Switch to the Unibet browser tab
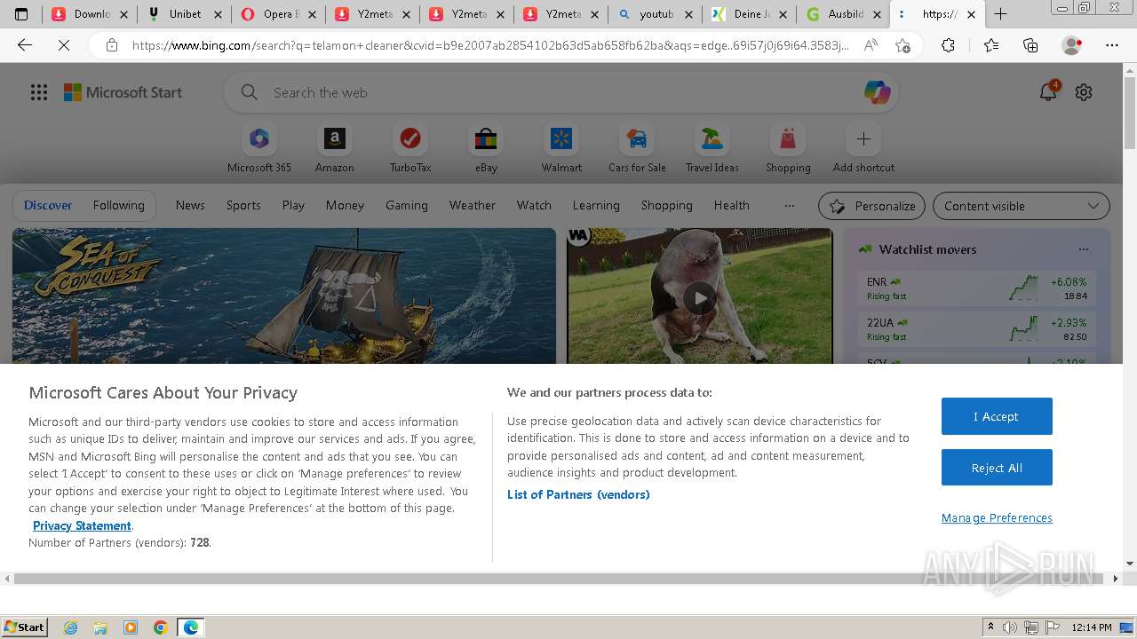The height and width of the screenshot is (639, 1137). (185, 14)
